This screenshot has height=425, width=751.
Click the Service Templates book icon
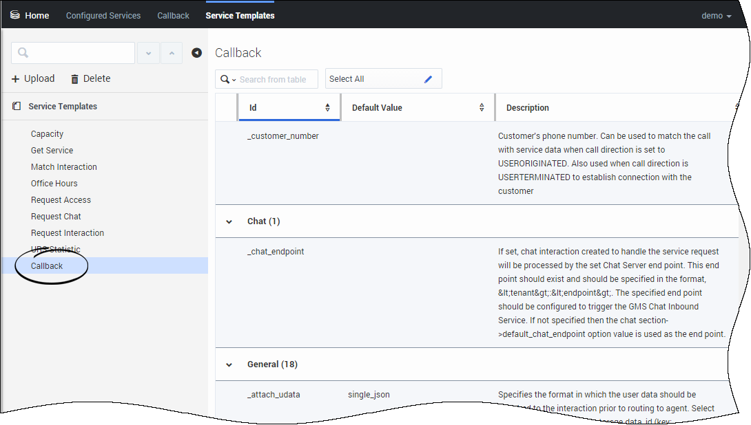click(x=17, y=107)
